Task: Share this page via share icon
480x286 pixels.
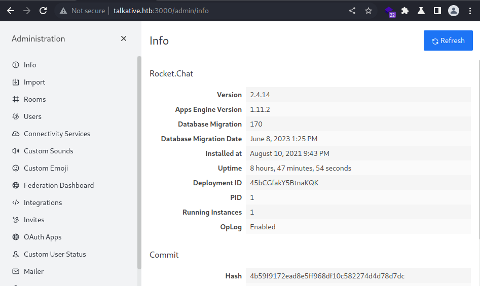Action: (352, 11)
